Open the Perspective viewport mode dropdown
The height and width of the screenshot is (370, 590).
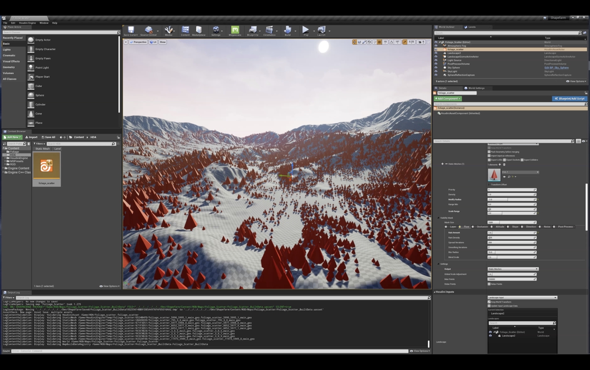tap(138, 42)
